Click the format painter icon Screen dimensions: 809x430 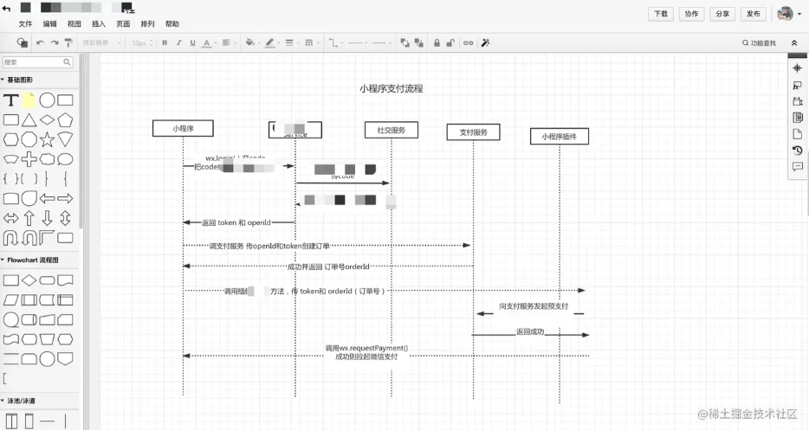click(68, 42)
